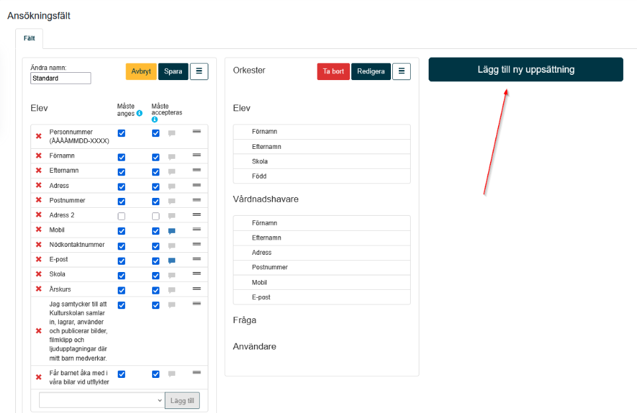Open the add-field dropdown under Elev

coord(102,400)
